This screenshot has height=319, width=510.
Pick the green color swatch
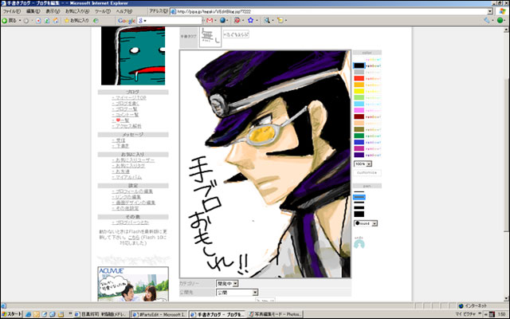point(359,136)
